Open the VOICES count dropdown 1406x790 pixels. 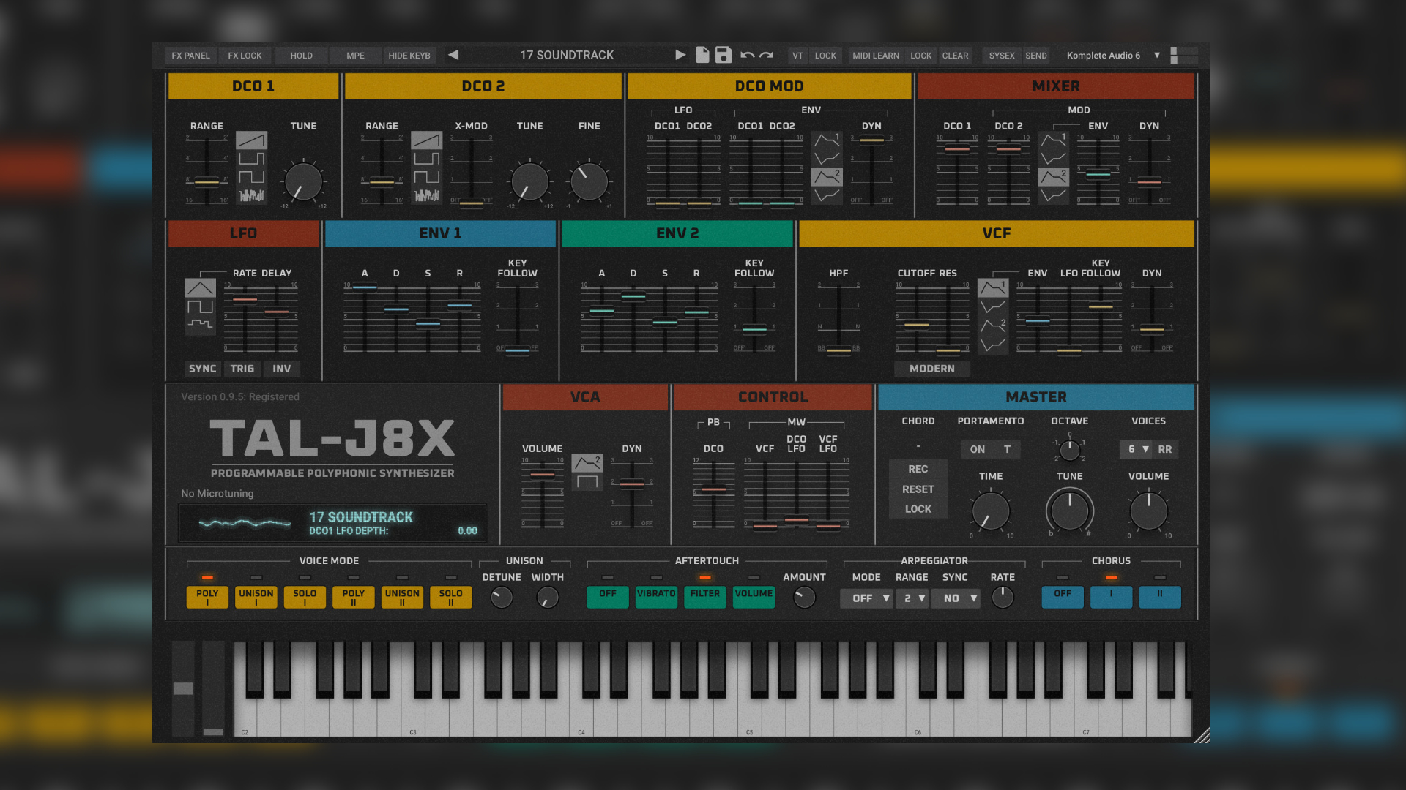pos(1136,449)
